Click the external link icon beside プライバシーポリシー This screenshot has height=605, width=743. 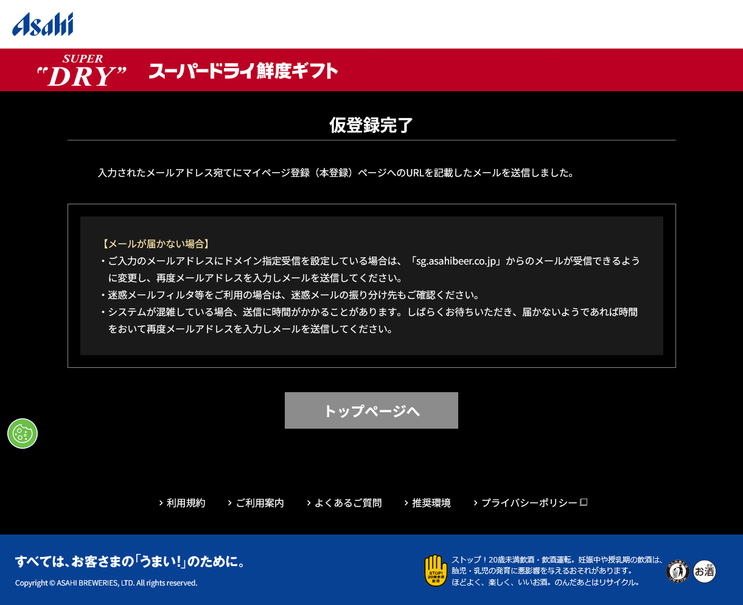pyautogui.click(x=584, y=502)
